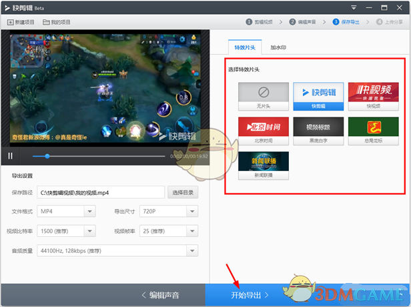Select the 快视频 intro thumbnail

[x=373, y=97]
